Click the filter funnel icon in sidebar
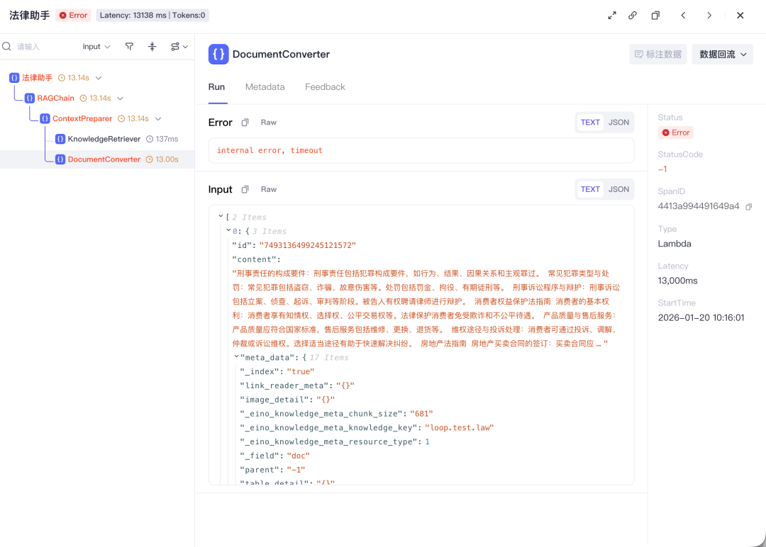766x547 pixels. 129,47
